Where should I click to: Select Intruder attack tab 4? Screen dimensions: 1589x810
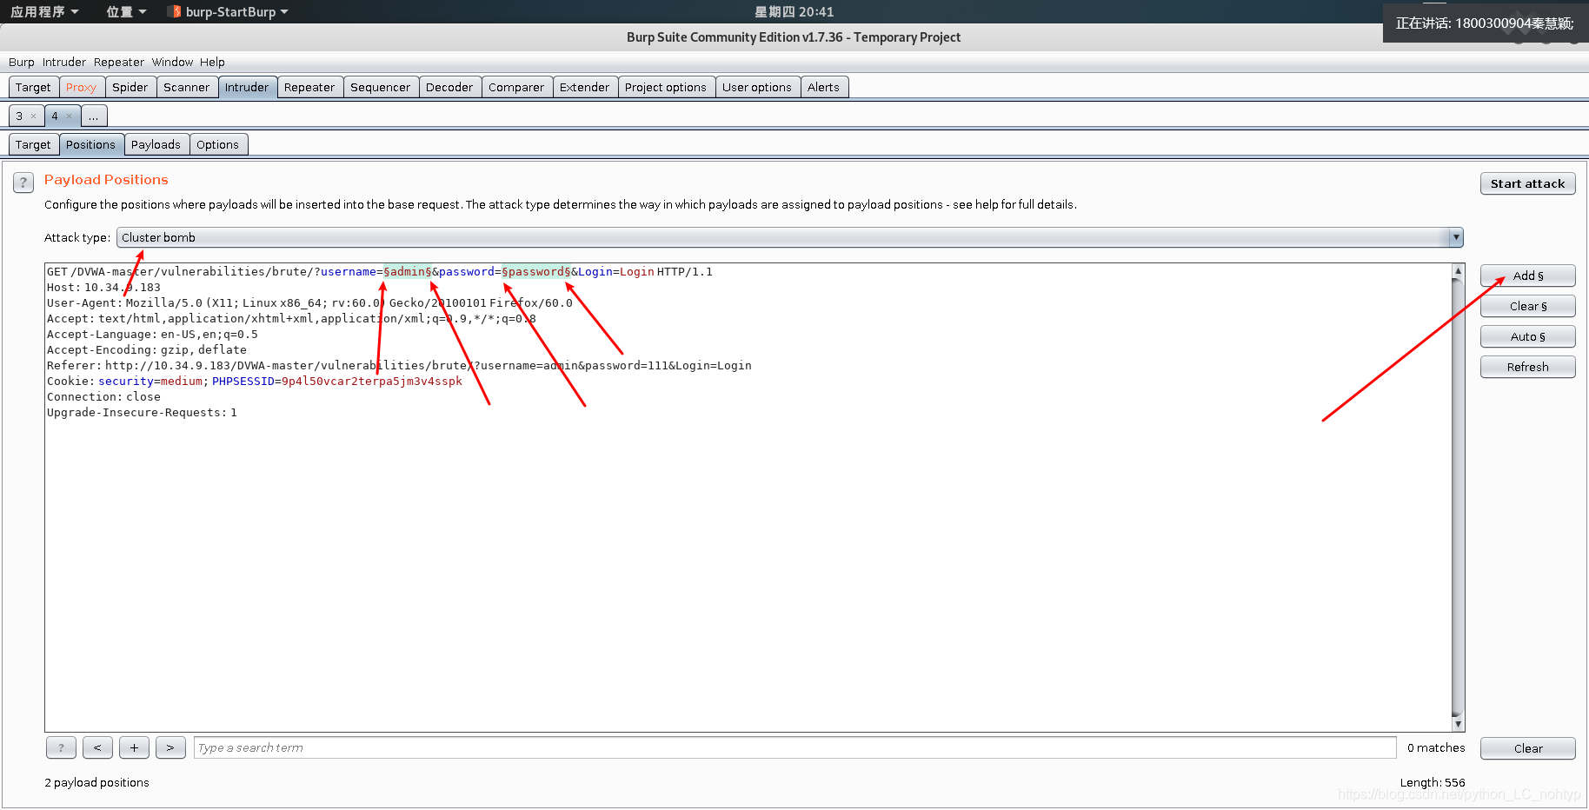pos(55,116)
